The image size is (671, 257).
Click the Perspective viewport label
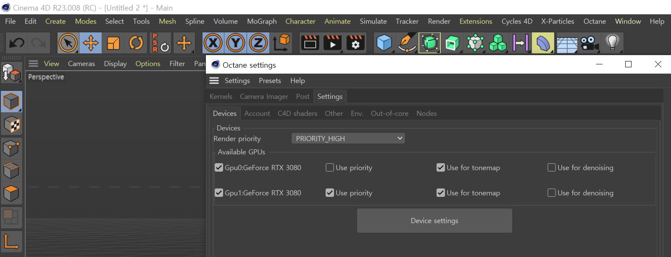tap(46, 77)
